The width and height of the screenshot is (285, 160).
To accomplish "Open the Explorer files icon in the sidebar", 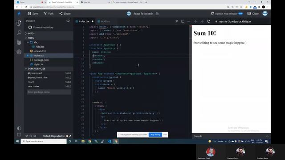I will 19,23.
